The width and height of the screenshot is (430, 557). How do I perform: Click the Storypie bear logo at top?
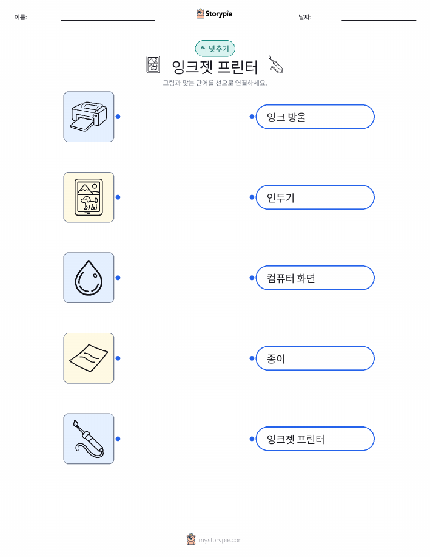(201, 13)
